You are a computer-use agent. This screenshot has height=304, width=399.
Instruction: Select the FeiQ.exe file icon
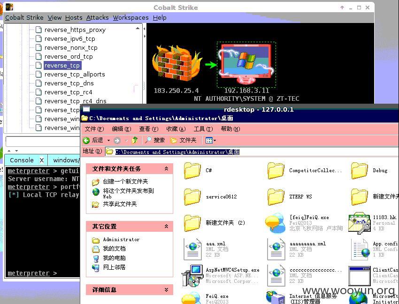click(x=192, y=298)
